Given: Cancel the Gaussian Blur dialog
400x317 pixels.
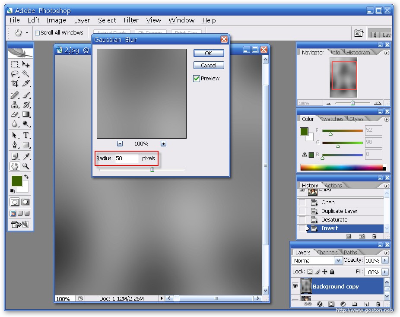Looking at the screenshot, I should coord(209,65).
